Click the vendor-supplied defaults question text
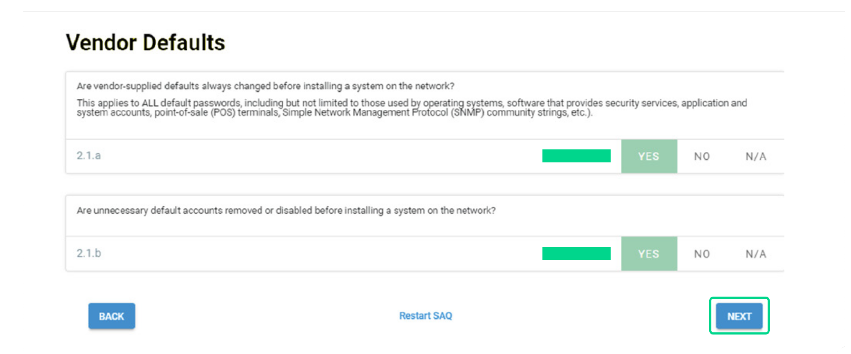 [x=267, y=85]
